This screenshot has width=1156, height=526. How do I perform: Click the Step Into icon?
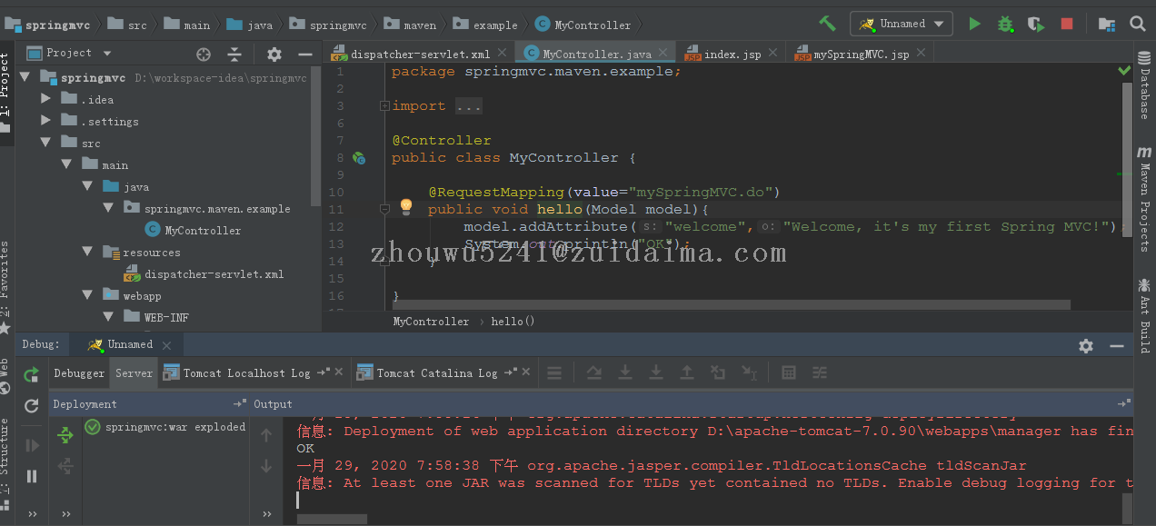pyautogui.click(x=625, y=372)
